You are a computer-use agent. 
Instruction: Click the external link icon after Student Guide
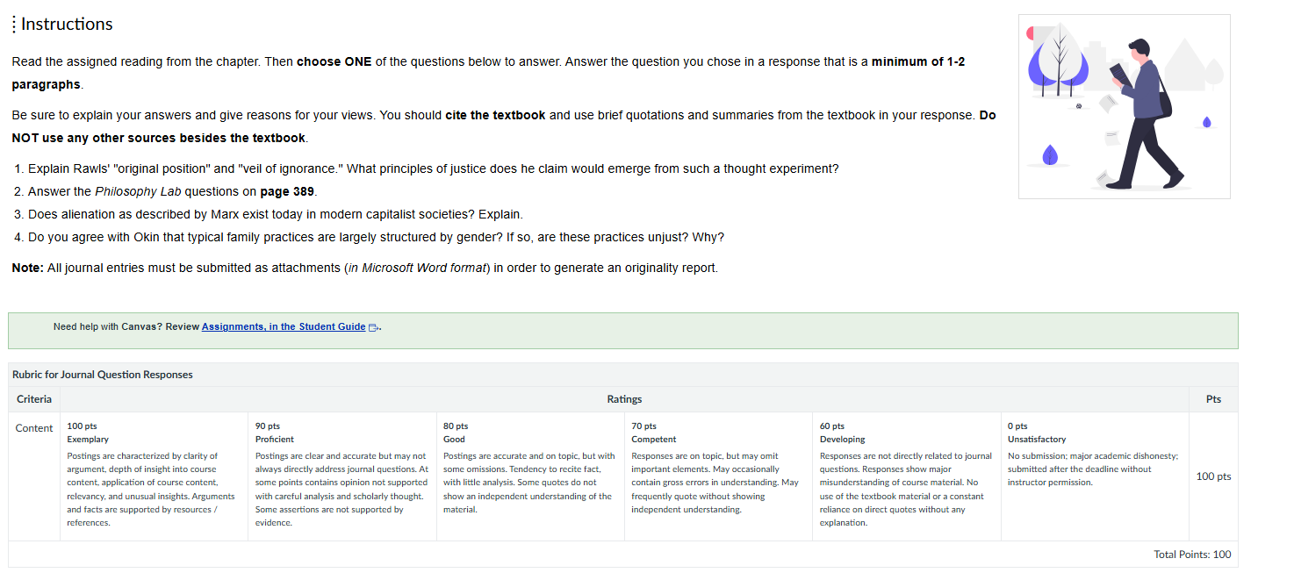point(373,327)
